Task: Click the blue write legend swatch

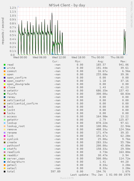Action: 5,68
